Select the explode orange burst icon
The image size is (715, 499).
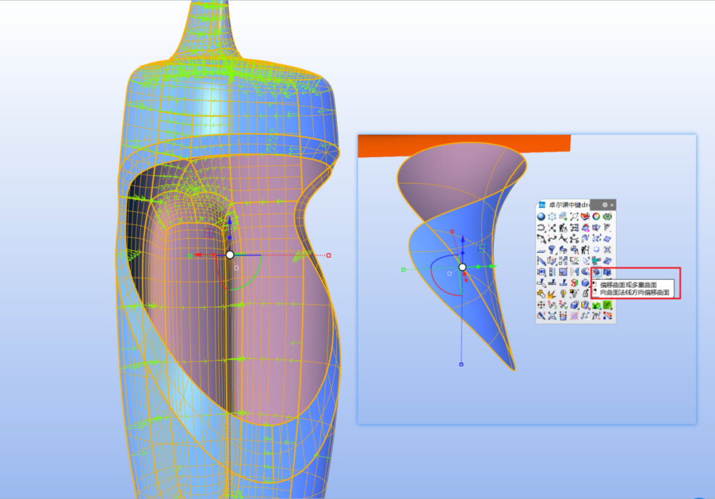pos(551,295)
